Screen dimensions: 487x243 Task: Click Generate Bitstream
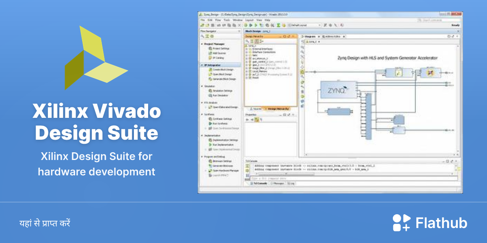221,166
